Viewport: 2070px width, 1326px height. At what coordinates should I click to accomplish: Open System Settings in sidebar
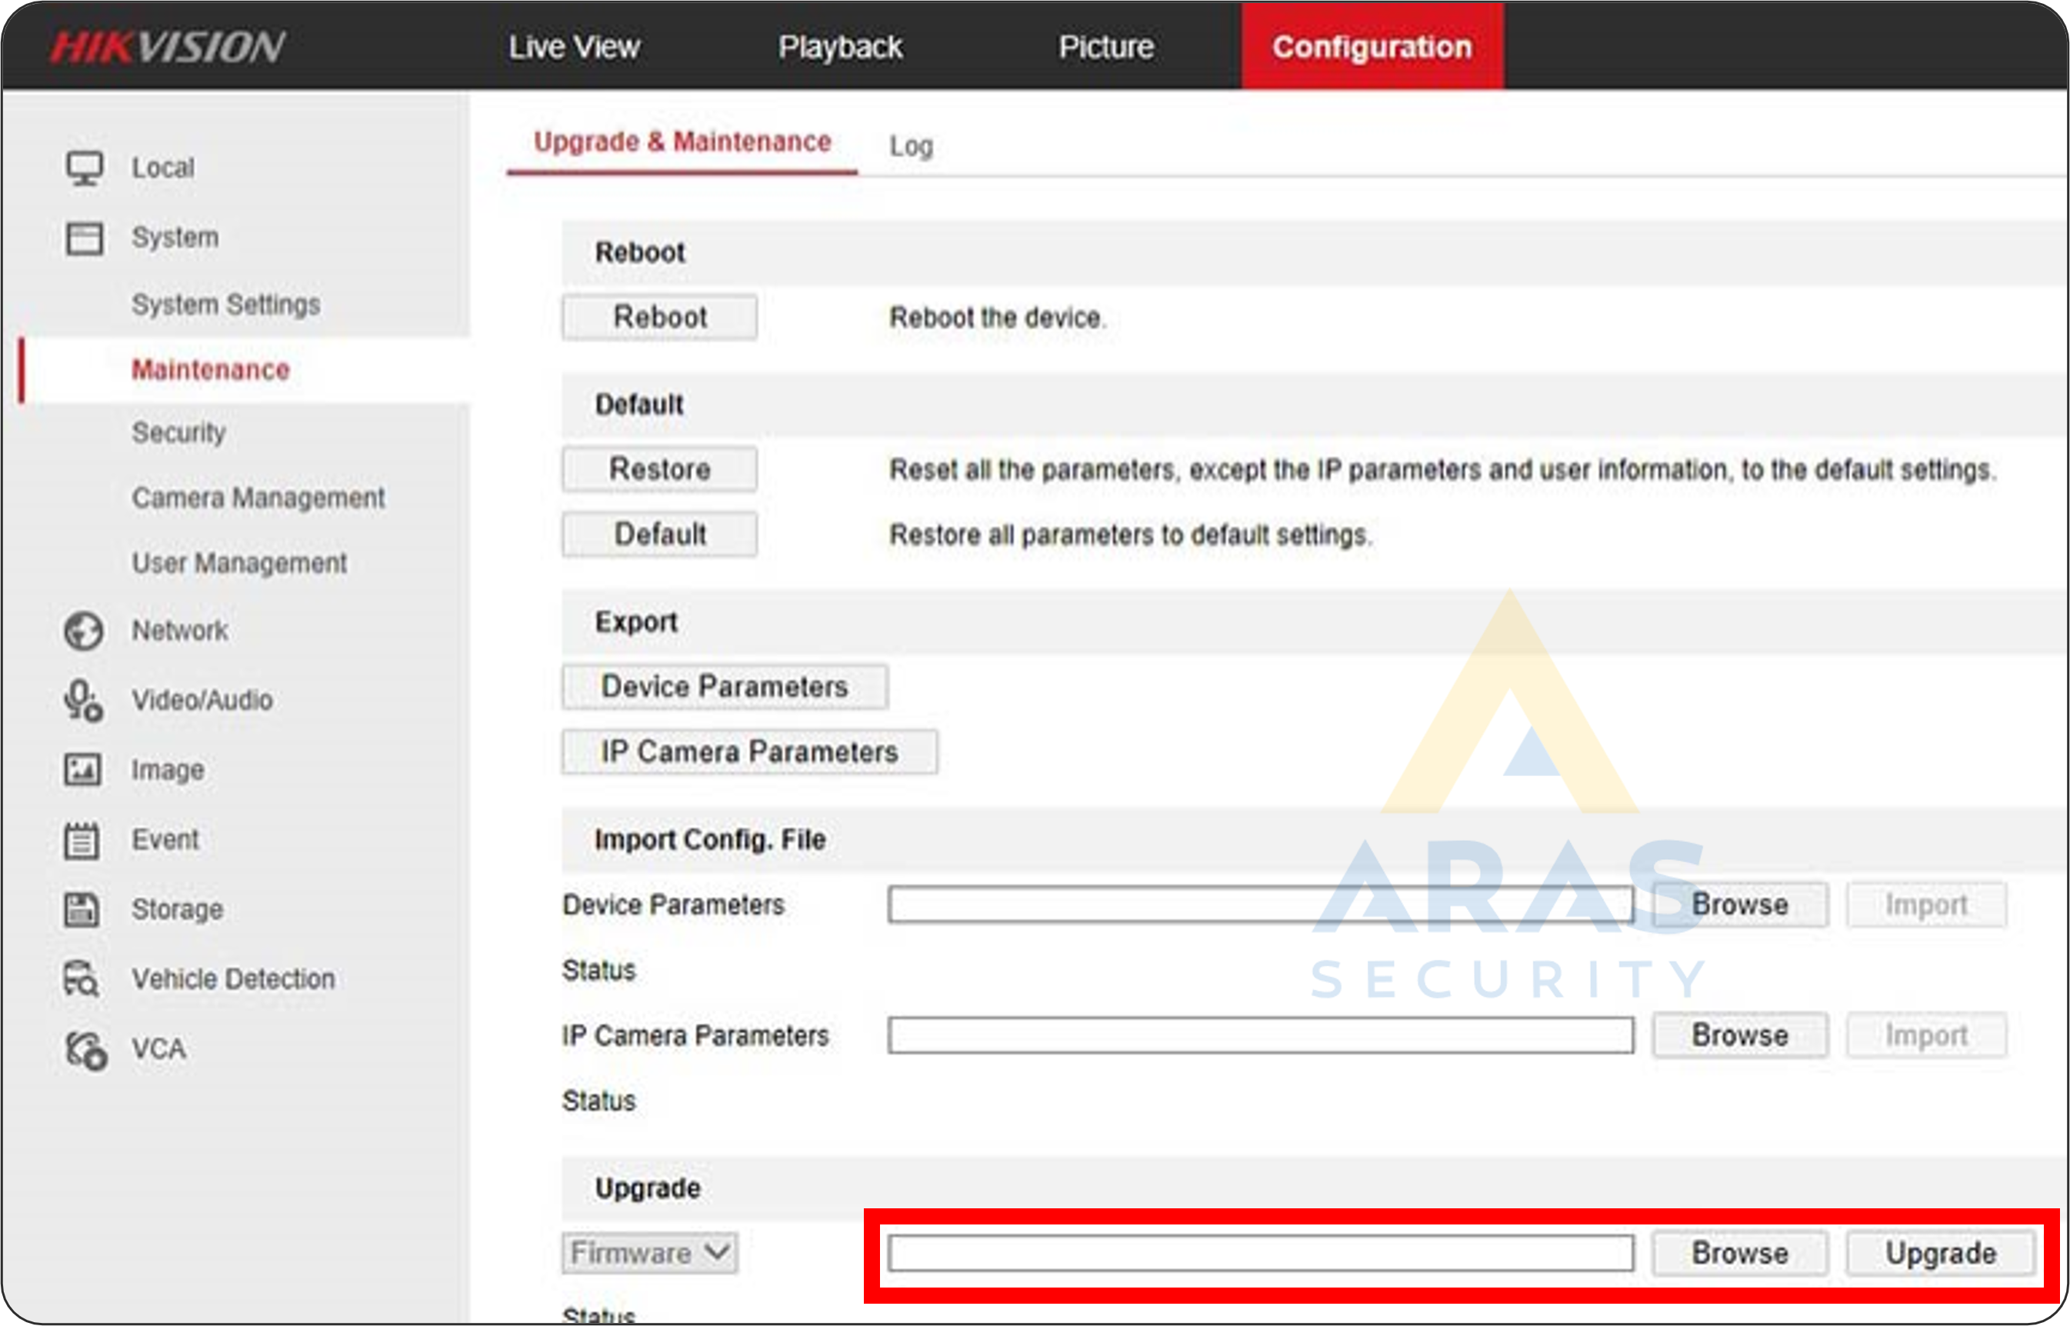[225, 305]
